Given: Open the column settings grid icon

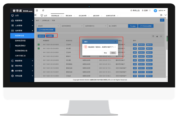Looking at the screenshot, I should [153, 36].
